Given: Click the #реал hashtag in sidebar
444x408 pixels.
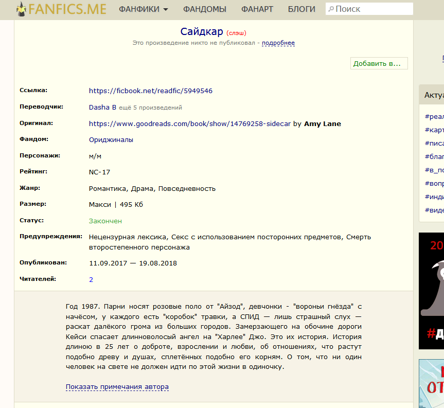Looking at the screenshot, I should [x=434, y=116].
